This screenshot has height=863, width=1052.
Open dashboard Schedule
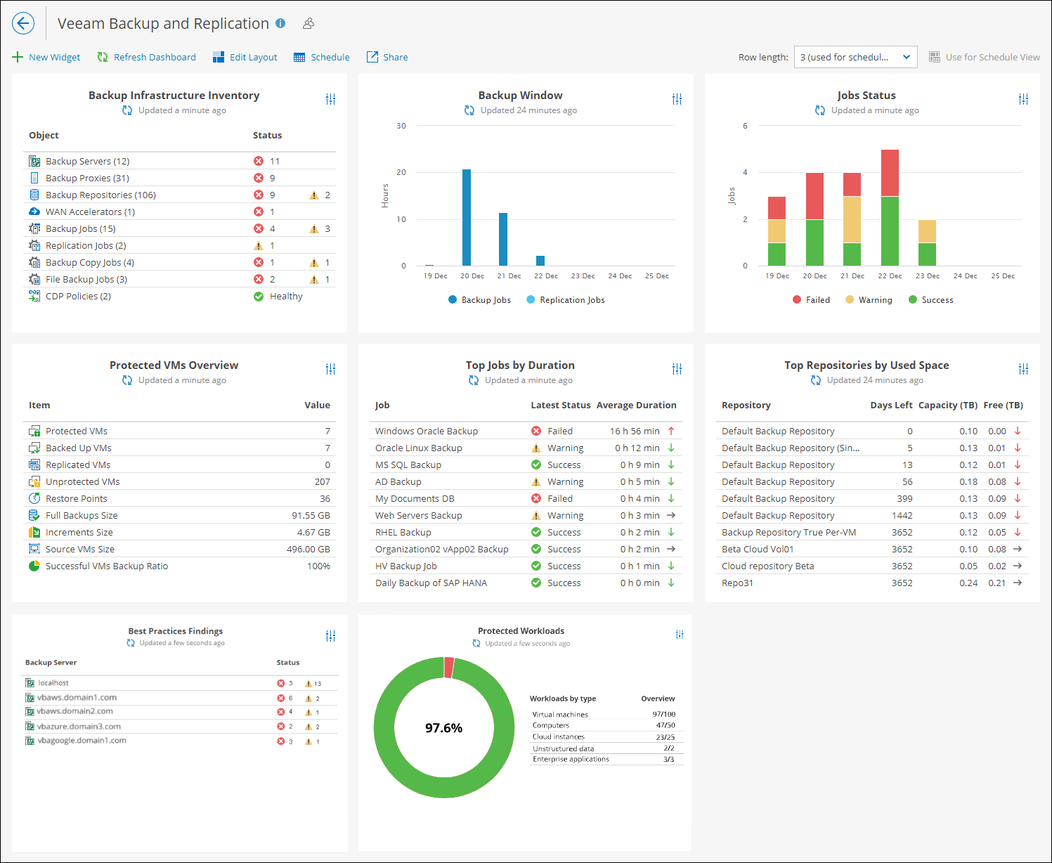click(x=321, y=57)
